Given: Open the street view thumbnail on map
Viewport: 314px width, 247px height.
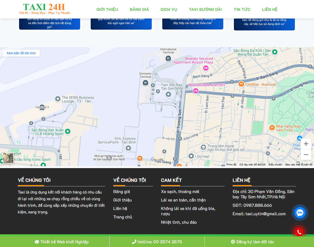Looking at the screenshot, I should click(x=8, y=158).
